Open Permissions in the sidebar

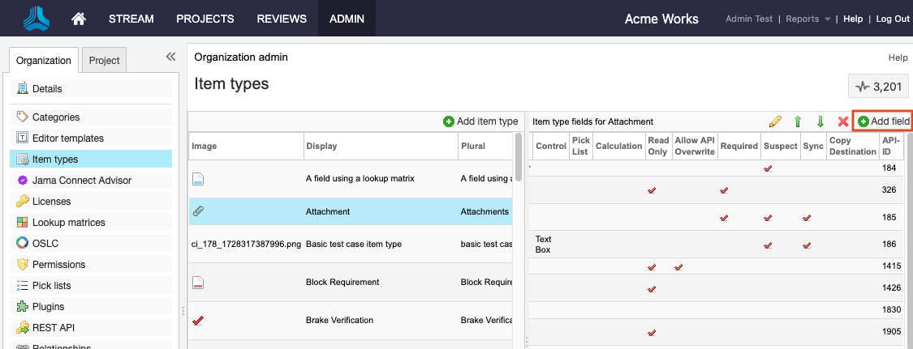tap(91, 264)
